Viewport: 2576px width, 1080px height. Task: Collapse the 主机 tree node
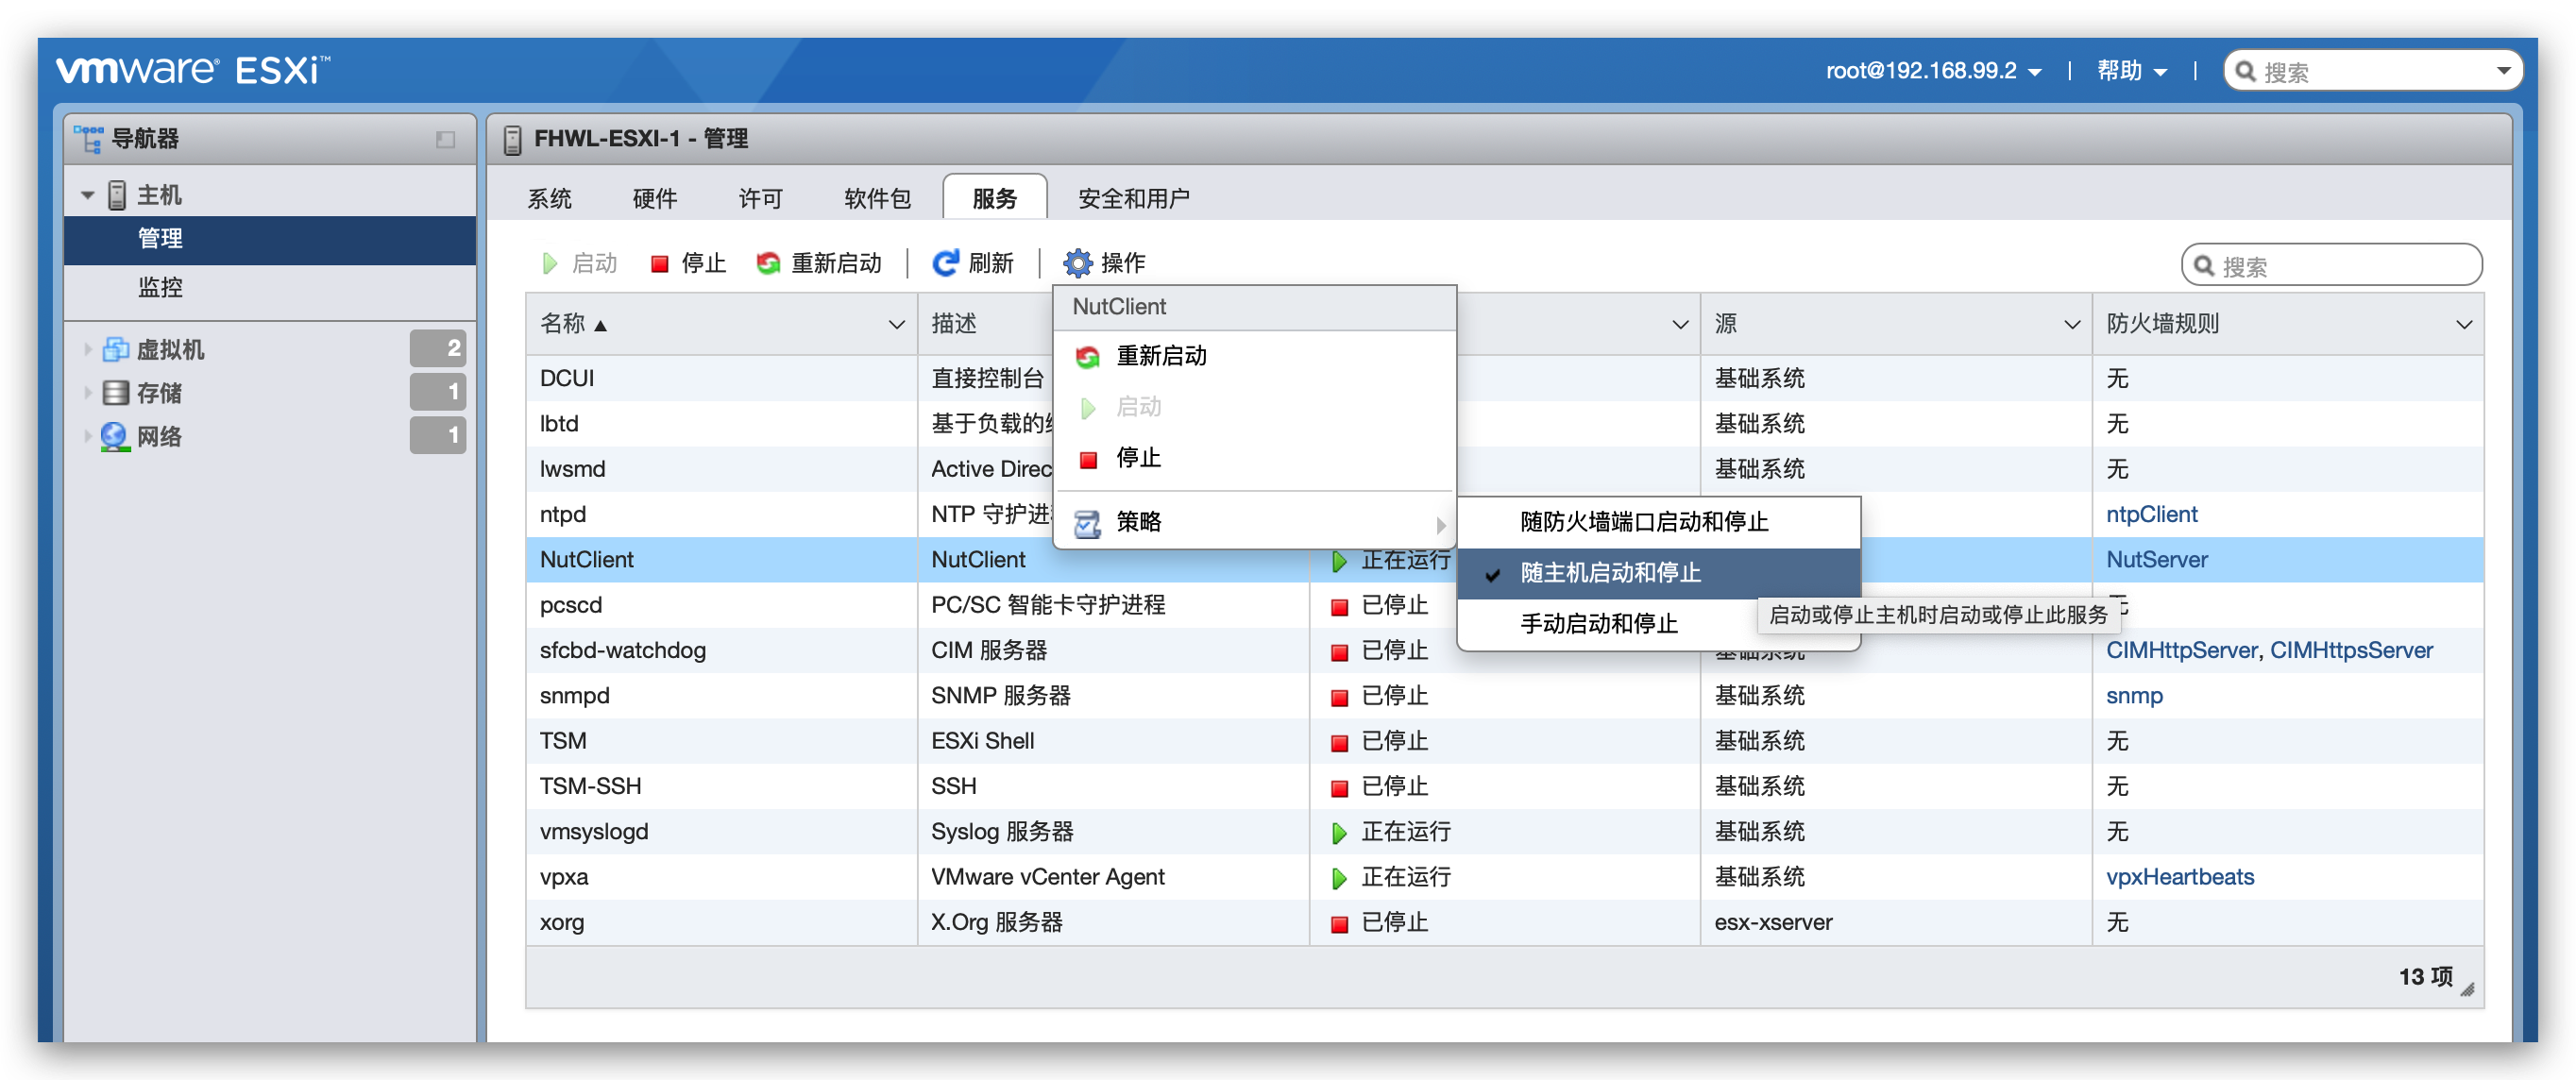click(88, 196)
